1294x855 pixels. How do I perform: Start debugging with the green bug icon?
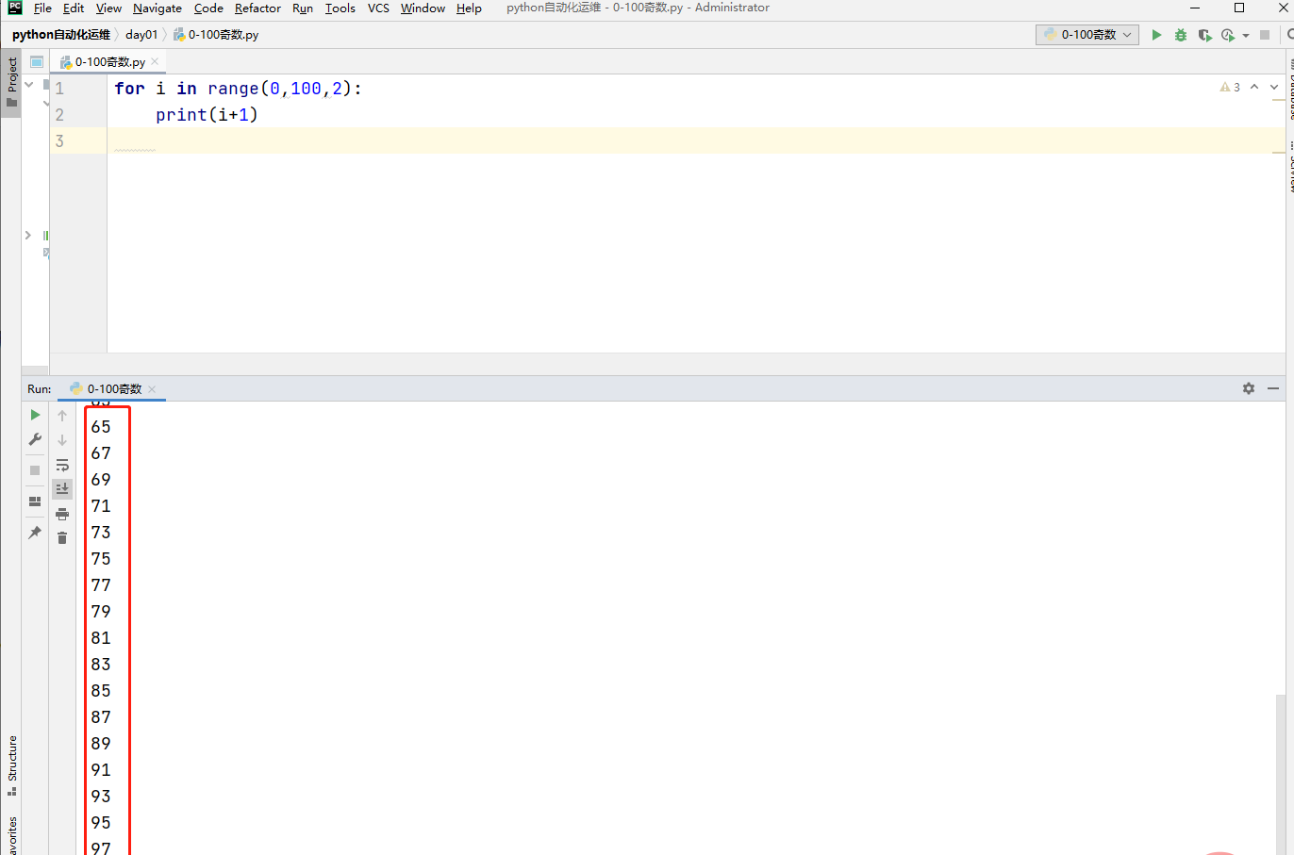pyautogui.click(x=1181, y=35)
